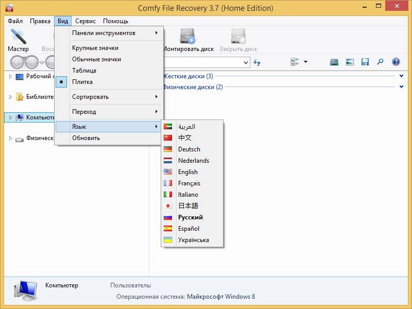Screen dimensions: 412x309
Task: Switch language to English
Action: (x=192, y=172)
